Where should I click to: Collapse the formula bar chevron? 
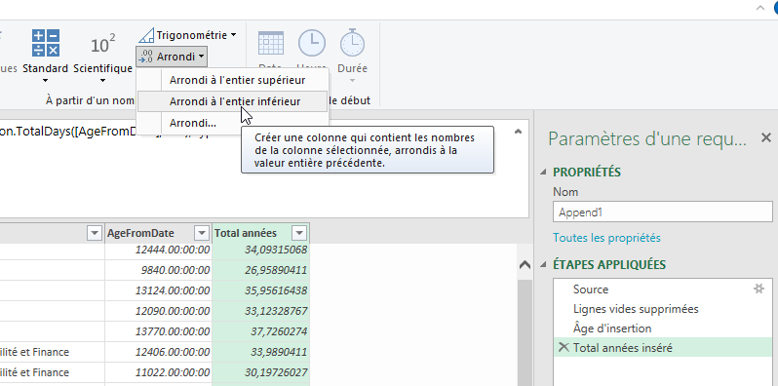pyautogui.click(x=518, y=132)
